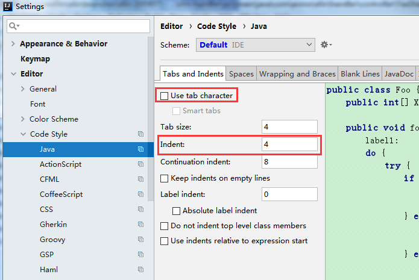This screenshot has width=419, height=280.
Task: Switch to the Spaces tab
Action: click(241, 73)
